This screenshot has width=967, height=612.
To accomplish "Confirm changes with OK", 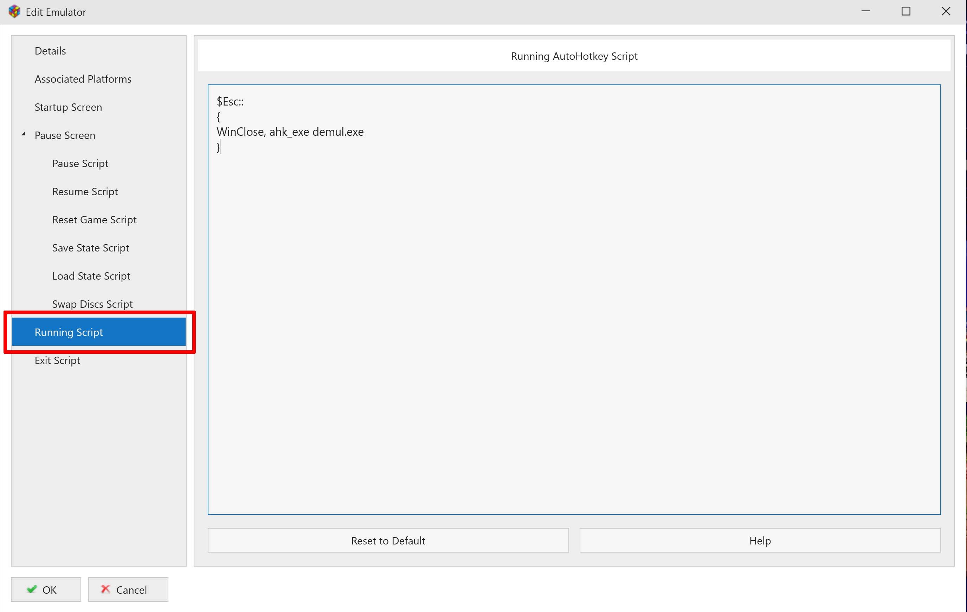I will pyautogui.click(x=46, y=589).
